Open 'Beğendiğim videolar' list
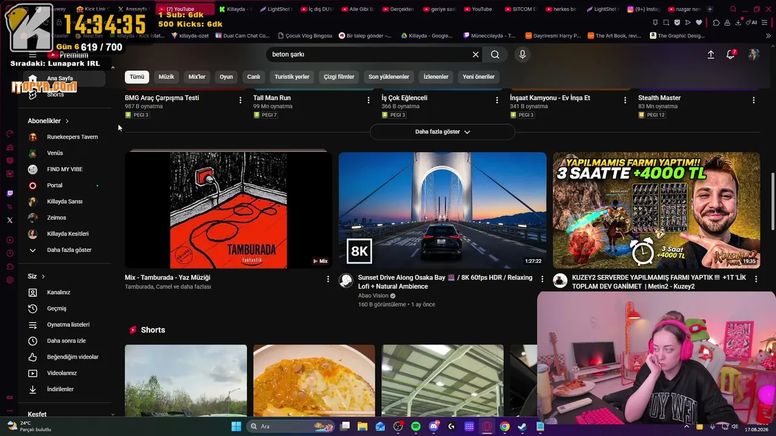Screen dimensions: 776x436 pyautogui.click(x=65, y=357)
